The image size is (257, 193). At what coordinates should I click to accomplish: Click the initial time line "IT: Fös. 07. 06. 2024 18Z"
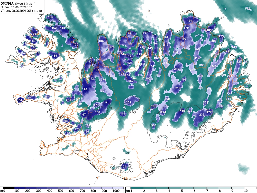(x=16, y=7)
